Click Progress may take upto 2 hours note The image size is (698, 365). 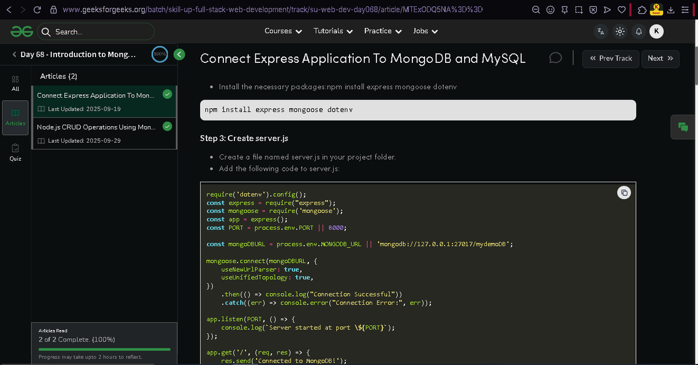90,357
